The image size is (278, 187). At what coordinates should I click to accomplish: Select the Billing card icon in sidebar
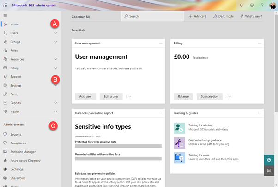coord(6,68)
